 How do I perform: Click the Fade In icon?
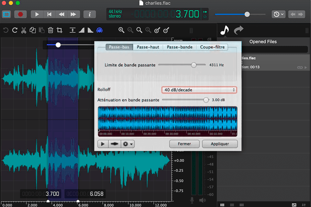(81, 30)
